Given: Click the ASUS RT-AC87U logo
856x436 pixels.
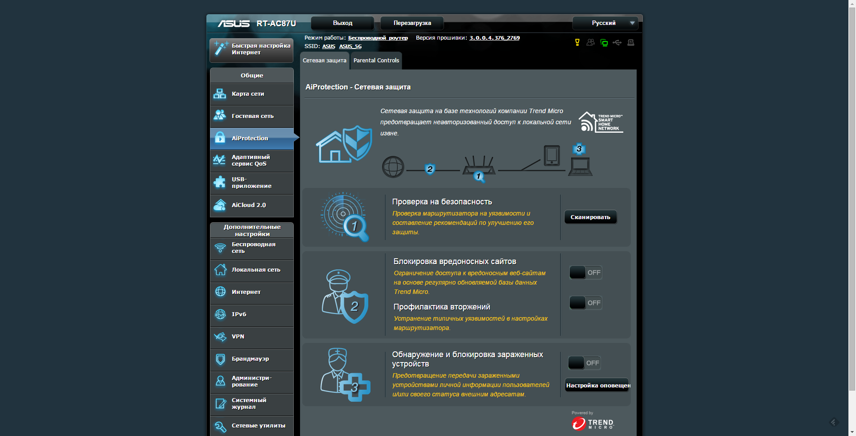Looking at the screenshot, I should (257, 24).
